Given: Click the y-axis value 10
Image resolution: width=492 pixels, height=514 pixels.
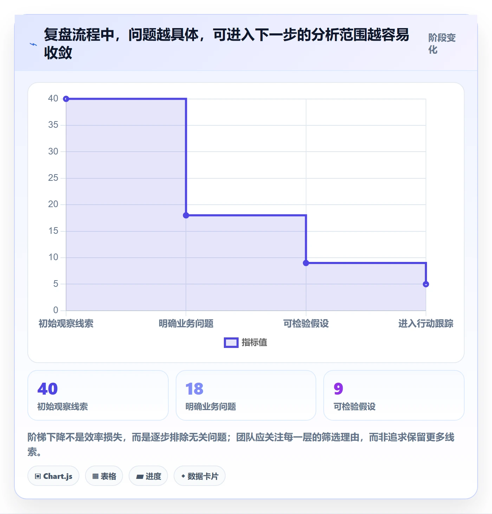Looking at the screenshot, I should pos(53,257).
